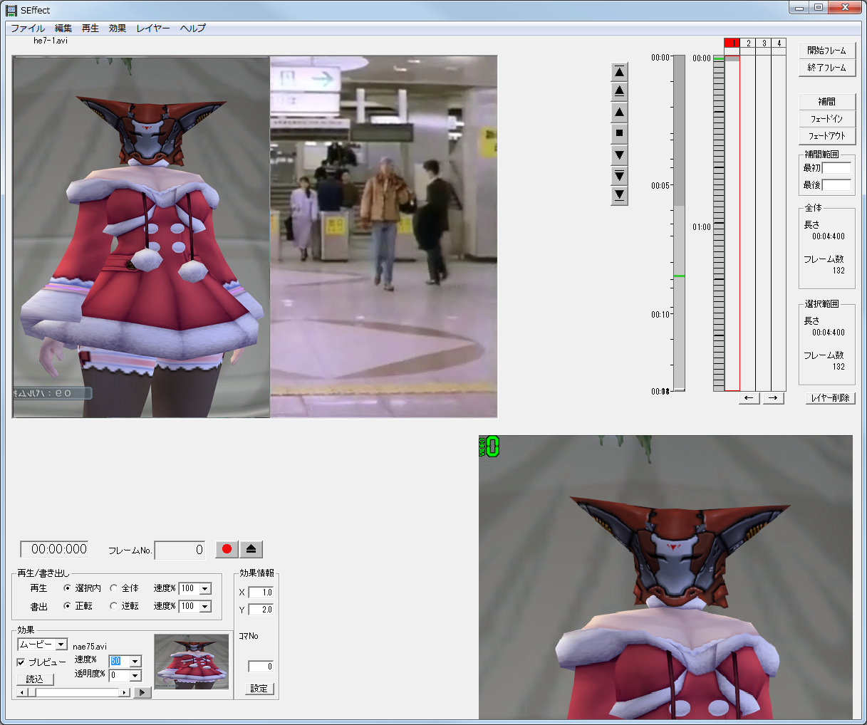Click the Y value field in 効果情報
This screenshot has width=867, height=725.
[261, 610]
